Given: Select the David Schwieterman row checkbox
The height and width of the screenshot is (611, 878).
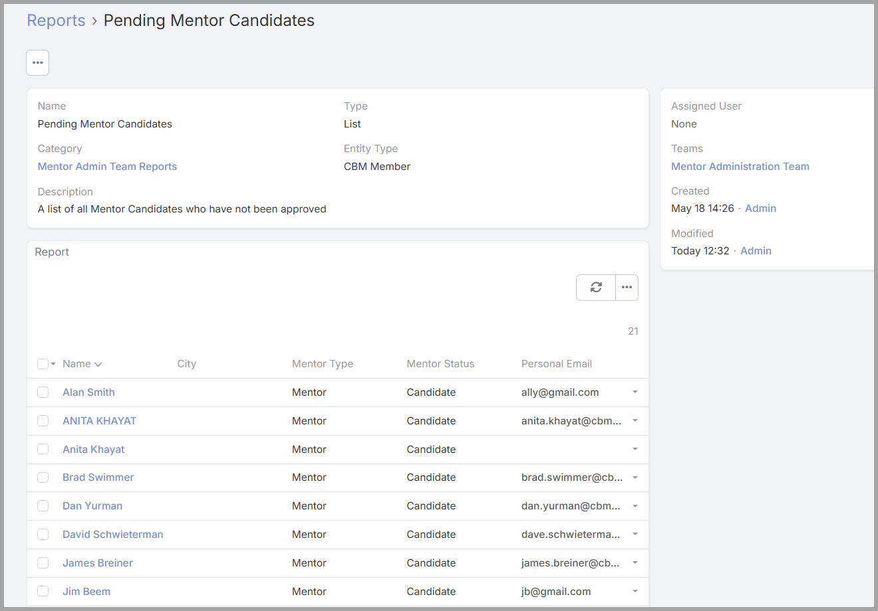Looking at the screenshot, I should 43,535.
